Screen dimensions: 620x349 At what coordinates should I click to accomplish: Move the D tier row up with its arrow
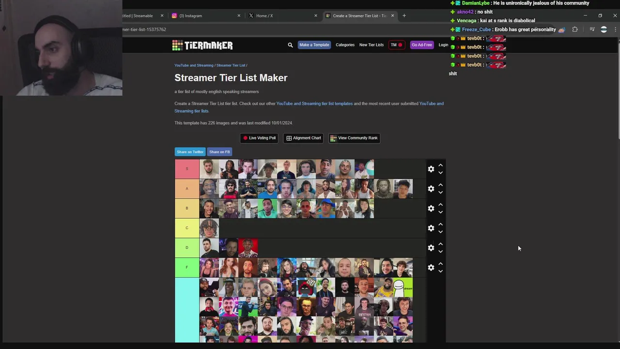point(440,244)
